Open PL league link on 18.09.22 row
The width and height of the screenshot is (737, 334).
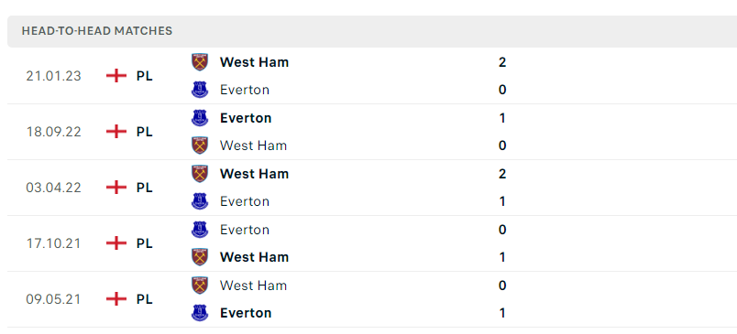(x=145, y=132)
